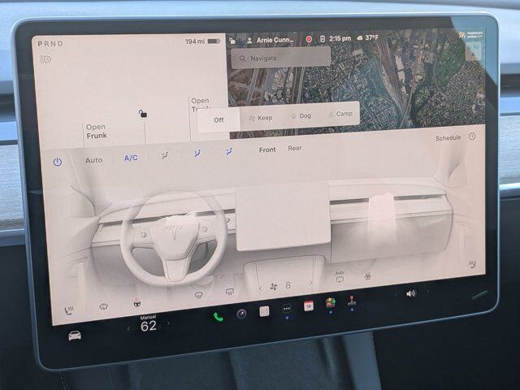
Task: Toggle A/C on or off
Action: [131, 158]
